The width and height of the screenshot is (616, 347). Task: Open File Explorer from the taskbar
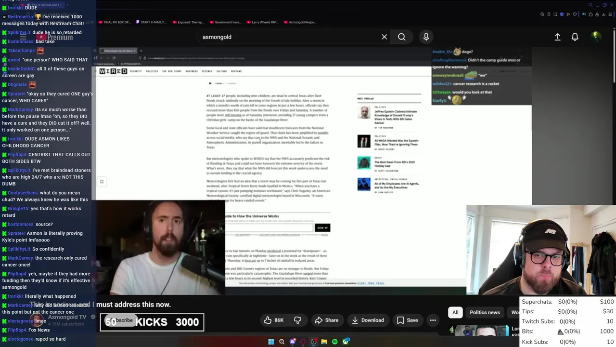click(324, 342)
